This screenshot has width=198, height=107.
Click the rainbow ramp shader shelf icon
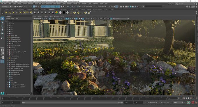(x=56, y=13)
